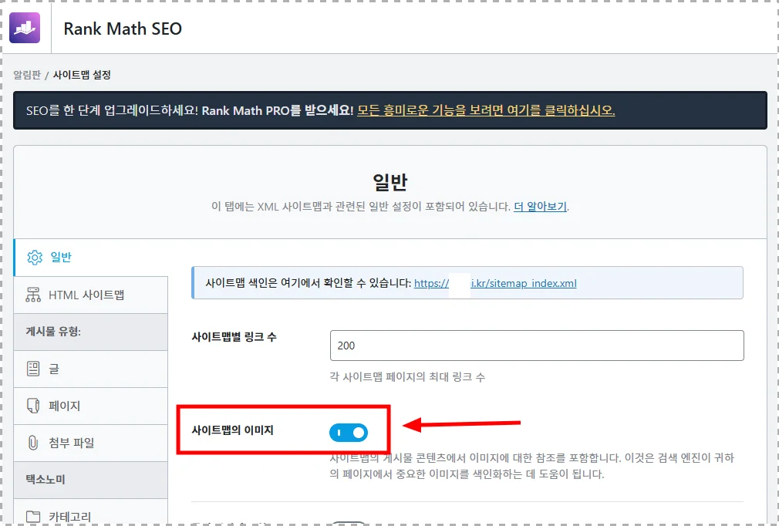
Task: Toggle the 사이트맵의 이미지 switch
Action: click(349, 433)
